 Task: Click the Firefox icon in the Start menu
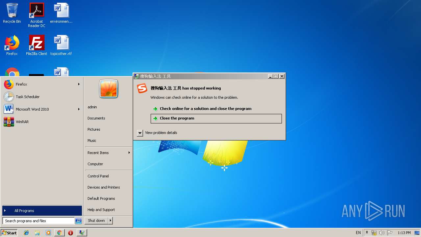(9, 84)
